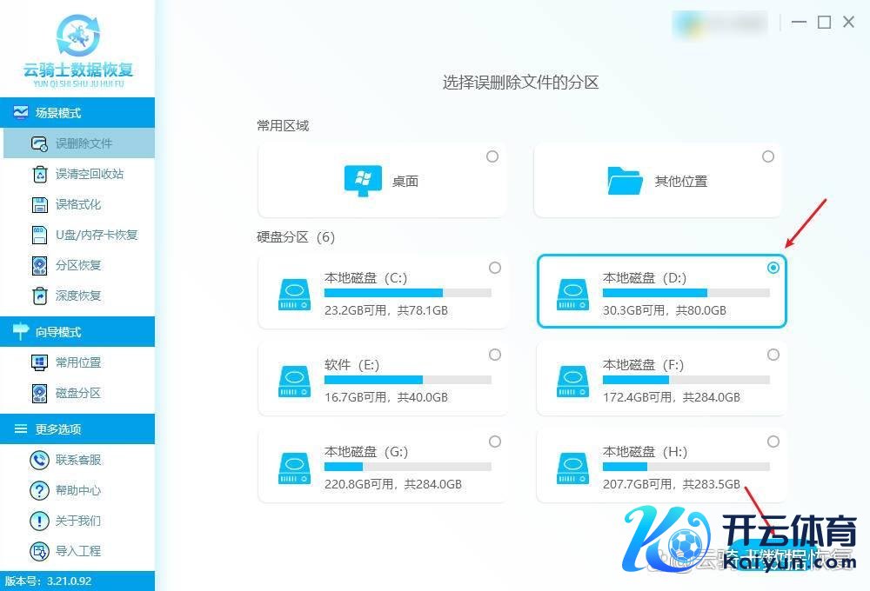Select the 误清空回收站 recycle bin icon
870x591 pixels.
39,174
